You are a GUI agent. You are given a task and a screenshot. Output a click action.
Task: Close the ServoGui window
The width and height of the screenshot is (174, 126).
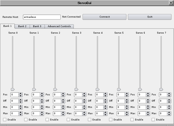171,3
